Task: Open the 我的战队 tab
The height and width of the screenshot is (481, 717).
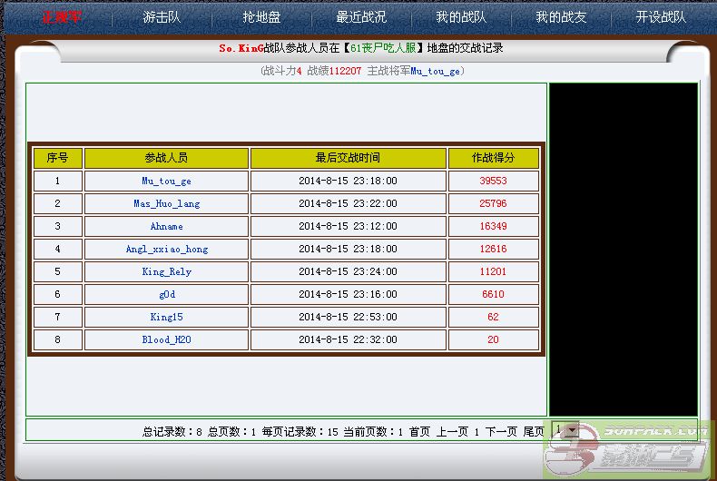Action: coord(460,17)
